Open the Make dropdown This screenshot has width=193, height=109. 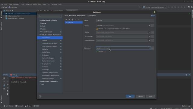coord(149,32)
